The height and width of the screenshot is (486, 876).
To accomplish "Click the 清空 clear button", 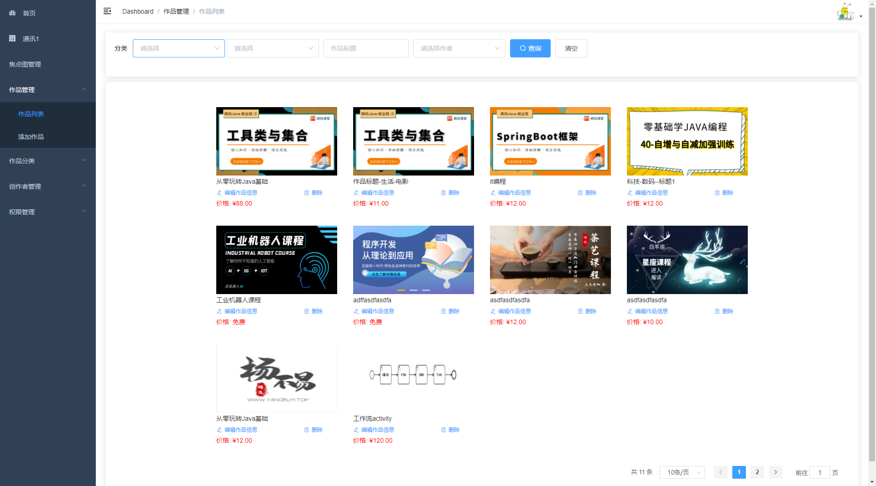I will (x=571, y=48).
